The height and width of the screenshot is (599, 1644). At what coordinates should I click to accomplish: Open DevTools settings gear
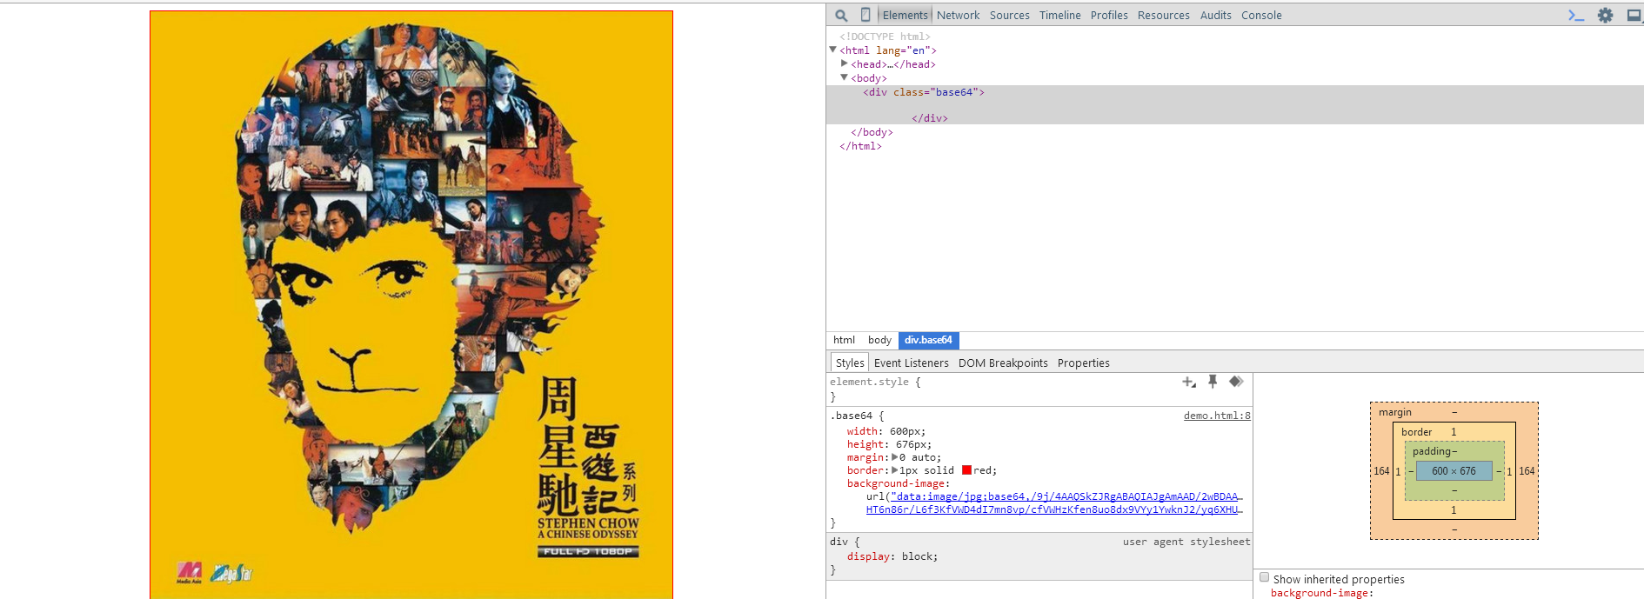tap(1606, 15)
